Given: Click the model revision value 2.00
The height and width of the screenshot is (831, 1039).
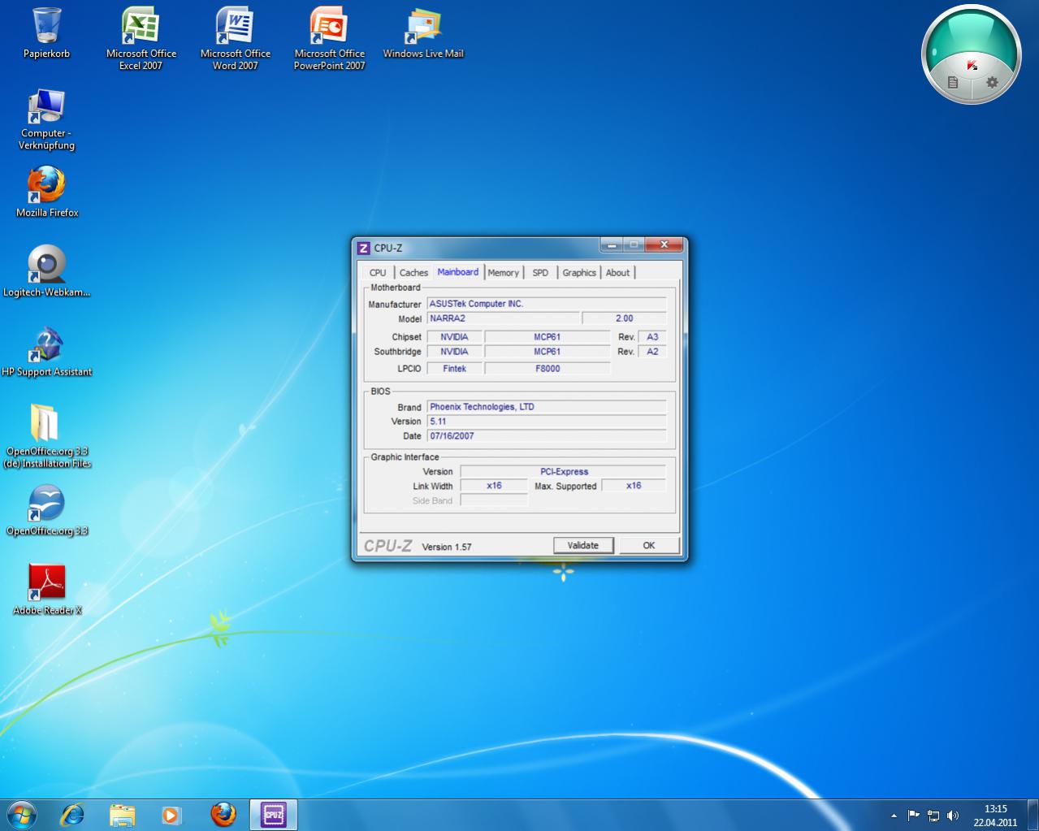Looking at the screenshot, I should point(624,318).
